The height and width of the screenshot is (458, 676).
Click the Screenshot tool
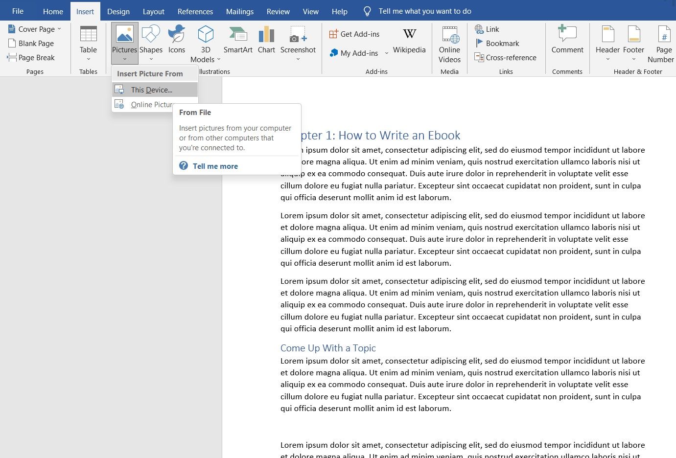pos(298,42)
